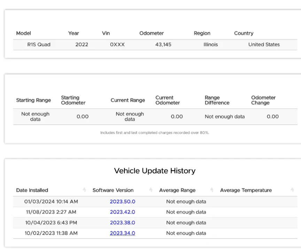Click the Illinois region cell
This screenshot has width=301, height=249.
pos(210,45)
